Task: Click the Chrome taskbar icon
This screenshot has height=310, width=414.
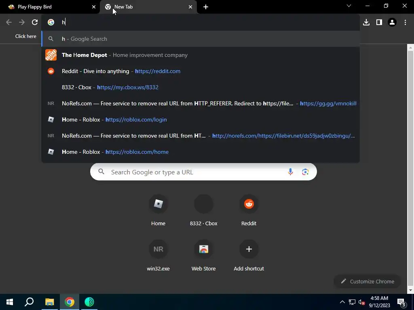Action: [x=70, y=302]
